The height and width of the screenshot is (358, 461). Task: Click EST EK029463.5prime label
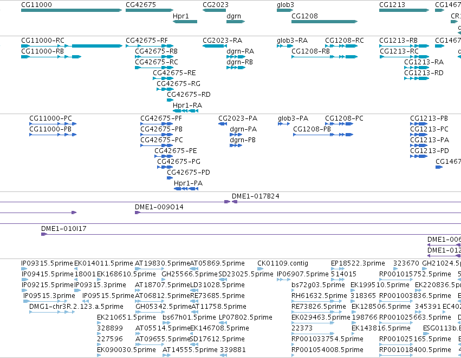[x=321, y=318]
